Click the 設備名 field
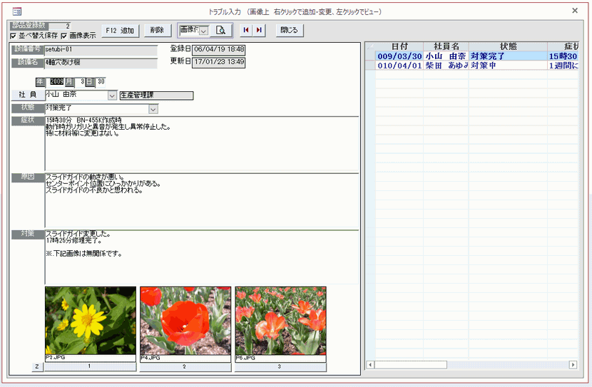The height and width of the screenshot is (387, 592). click(101, 63)
